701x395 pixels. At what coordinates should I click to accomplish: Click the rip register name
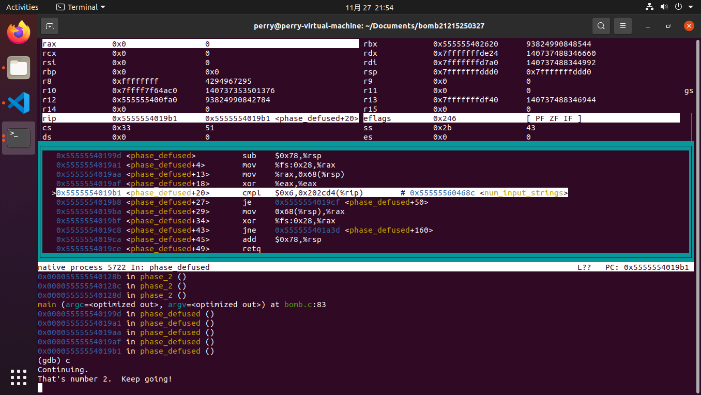pos(49,118)
